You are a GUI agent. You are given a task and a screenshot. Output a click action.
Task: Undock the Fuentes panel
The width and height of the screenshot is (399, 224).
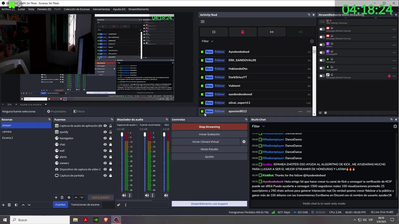click(x=112, y=119)
